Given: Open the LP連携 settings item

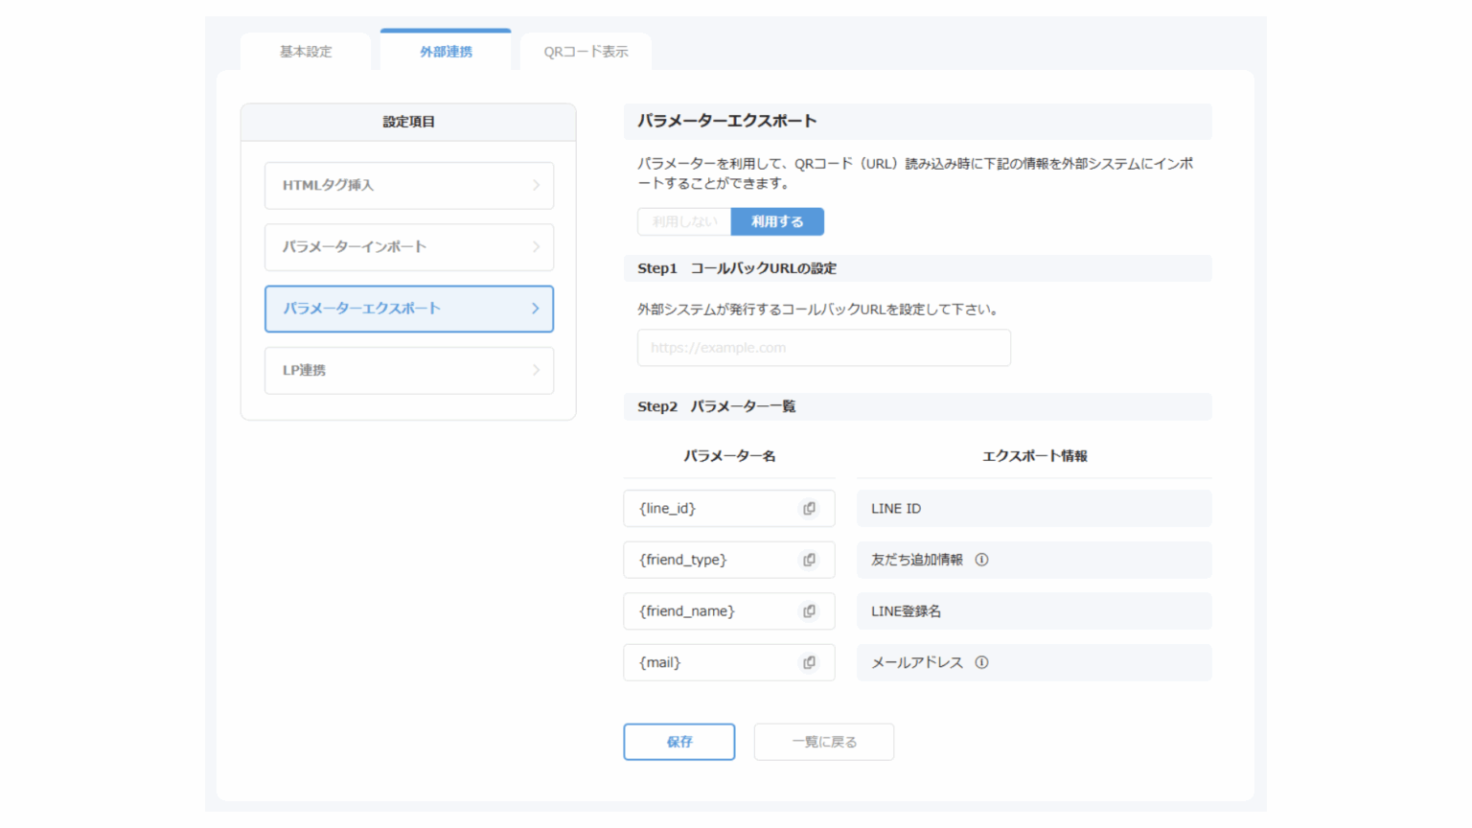Looking at the screenshot, I should coord(409,370).
